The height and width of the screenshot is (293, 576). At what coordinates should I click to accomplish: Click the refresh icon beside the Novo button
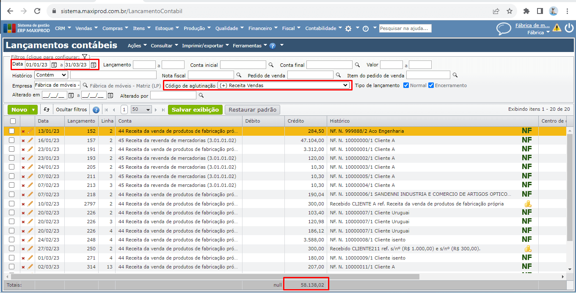click(x=47, y=110)
